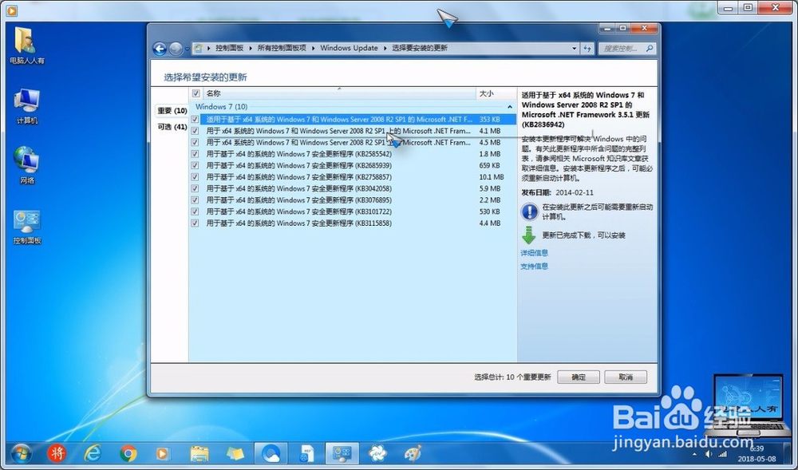Open the document file taskbar icon

306,452
